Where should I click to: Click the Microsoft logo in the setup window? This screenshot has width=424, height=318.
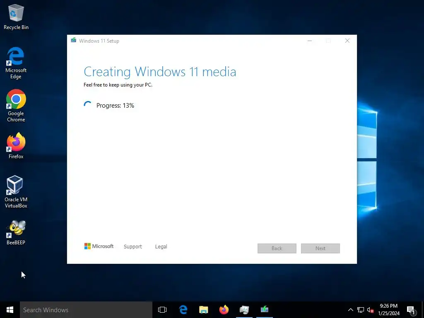point(99,246)
